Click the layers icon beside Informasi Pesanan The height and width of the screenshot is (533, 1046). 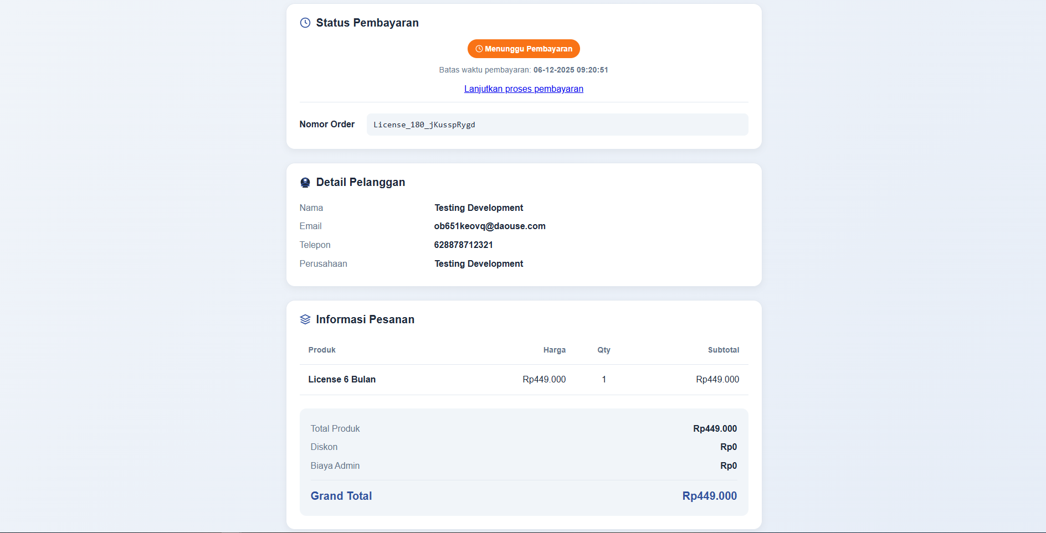pos(305,319)
